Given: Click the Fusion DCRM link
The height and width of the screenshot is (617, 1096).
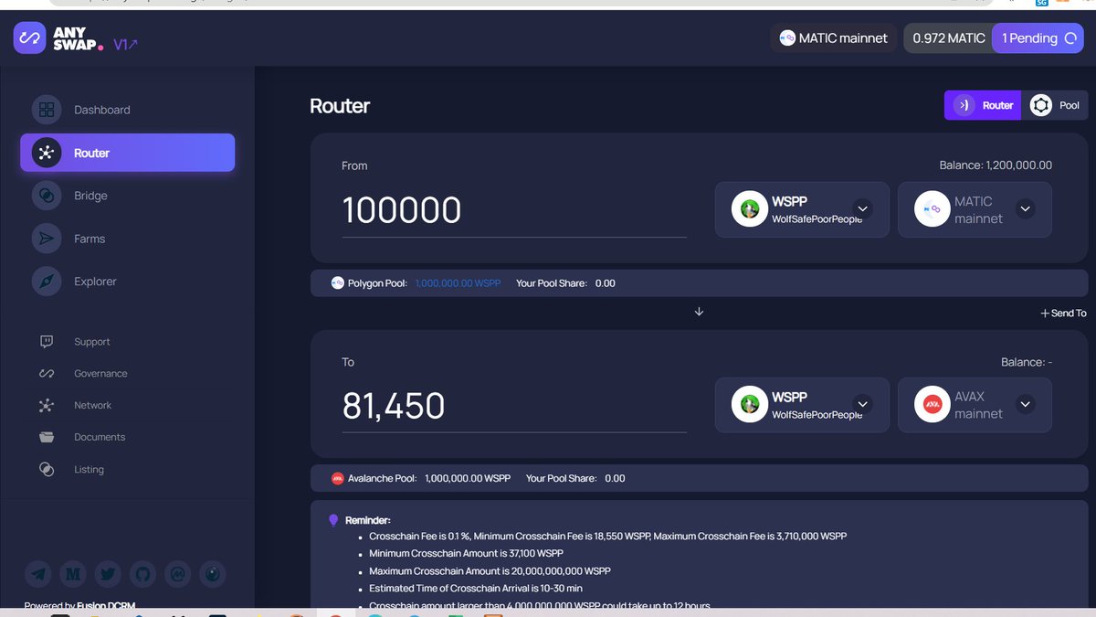Looking at the screenshot, I should (106, 606).
